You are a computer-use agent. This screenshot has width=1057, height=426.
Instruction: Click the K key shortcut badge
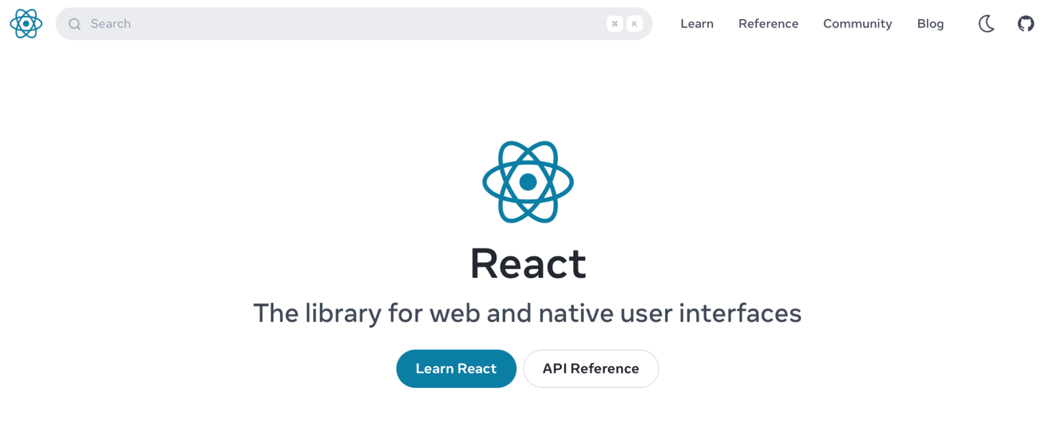point(635,24)
